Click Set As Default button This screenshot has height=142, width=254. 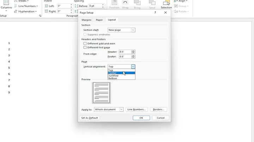tap(89, 118)
